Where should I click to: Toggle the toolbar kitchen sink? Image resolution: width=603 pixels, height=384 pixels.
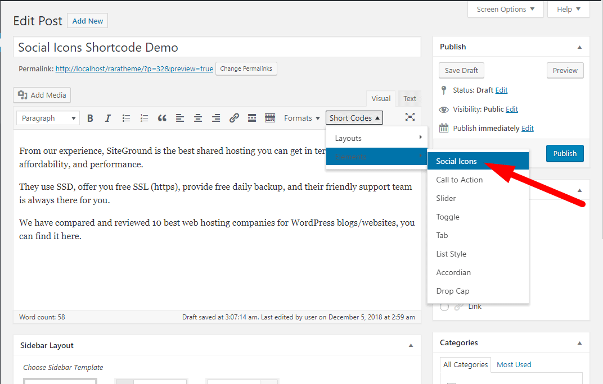click(270, 118)
